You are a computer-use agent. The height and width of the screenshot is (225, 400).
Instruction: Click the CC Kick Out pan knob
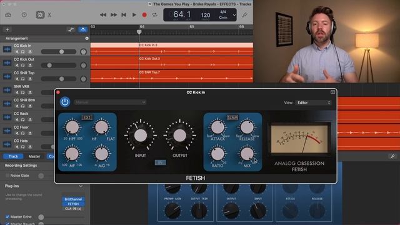tap(83, 65)
